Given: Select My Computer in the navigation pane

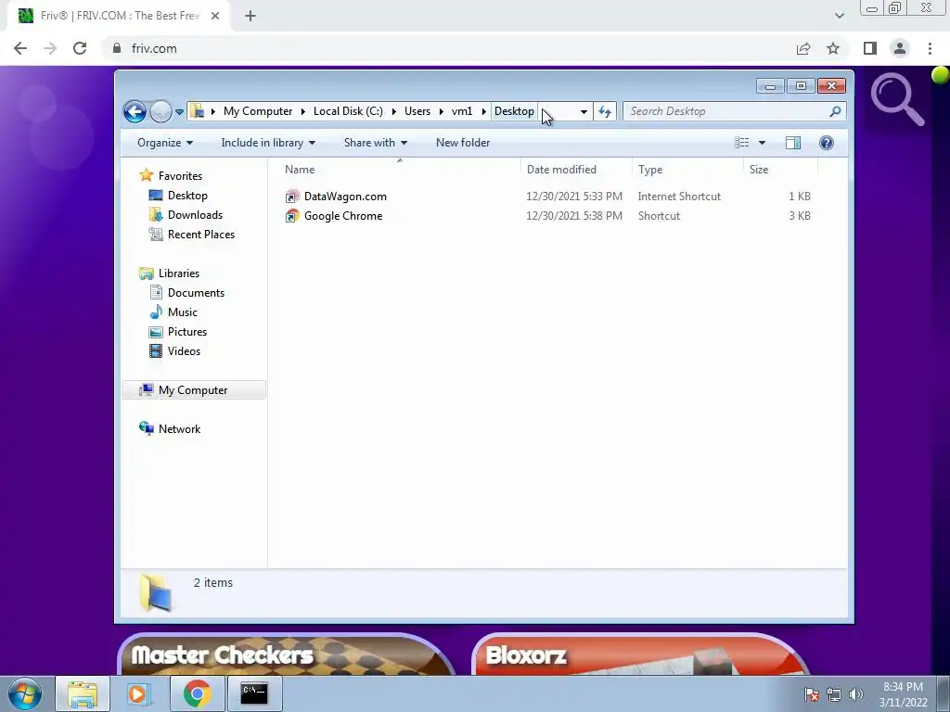Looking at the screenshot, I should (193, 390).
